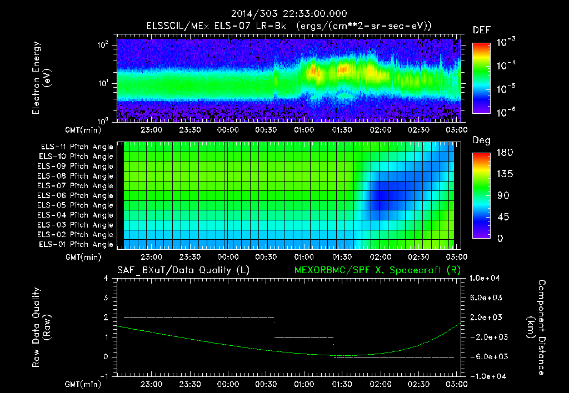Select the ELS-10 Pitch Angle row label
The height and width of the screenshot is (393, 569).
[x=76, y=157]
